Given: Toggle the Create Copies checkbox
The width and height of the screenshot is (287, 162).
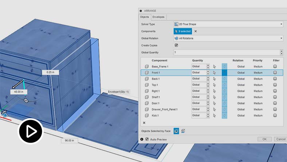Looking at the screenshot, I should (x=176, y=45).
